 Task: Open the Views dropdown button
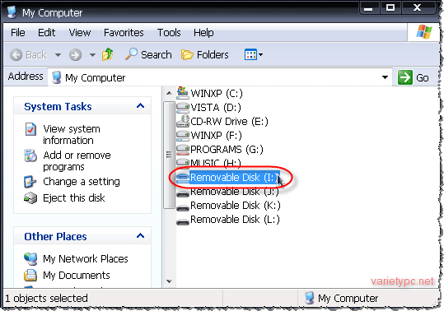[254, 54]
